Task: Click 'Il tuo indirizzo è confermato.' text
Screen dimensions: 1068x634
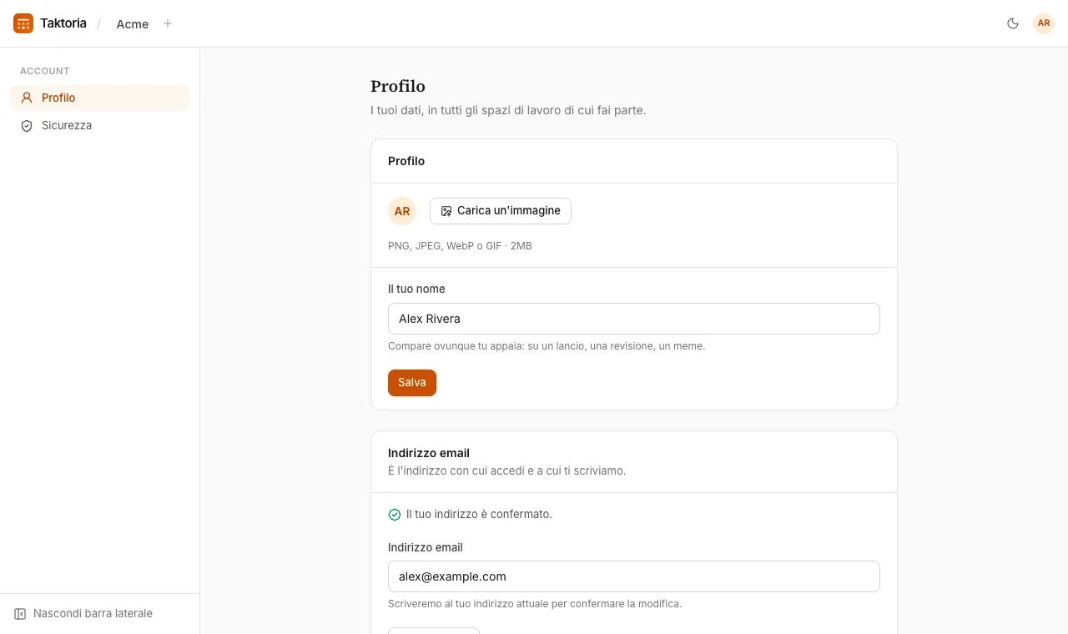Action: click(479, 514)
